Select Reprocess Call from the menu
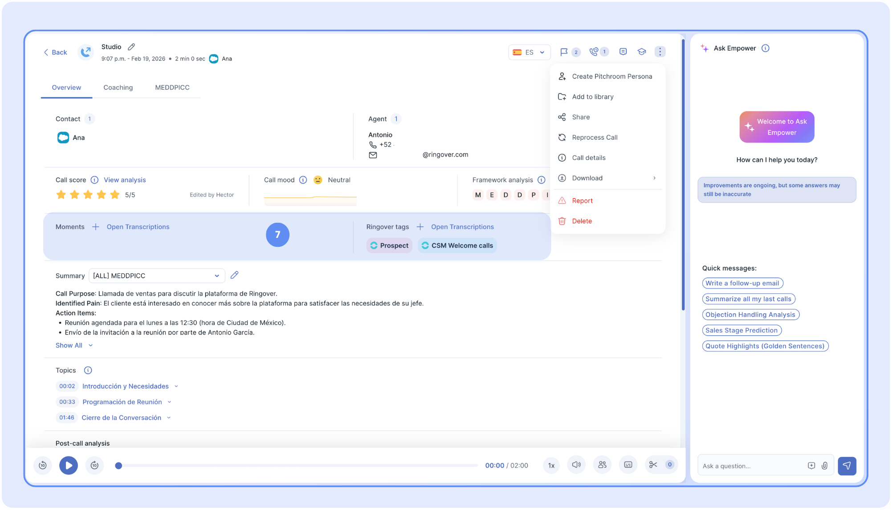892x510 pixels. coord(595,137)
